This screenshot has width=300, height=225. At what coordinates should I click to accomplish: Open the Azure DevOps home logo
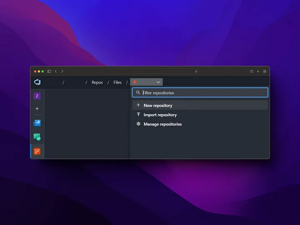coord(37,82)
